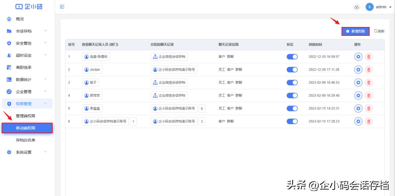Open 存档白名单 menu item

(x=26, y=140)
